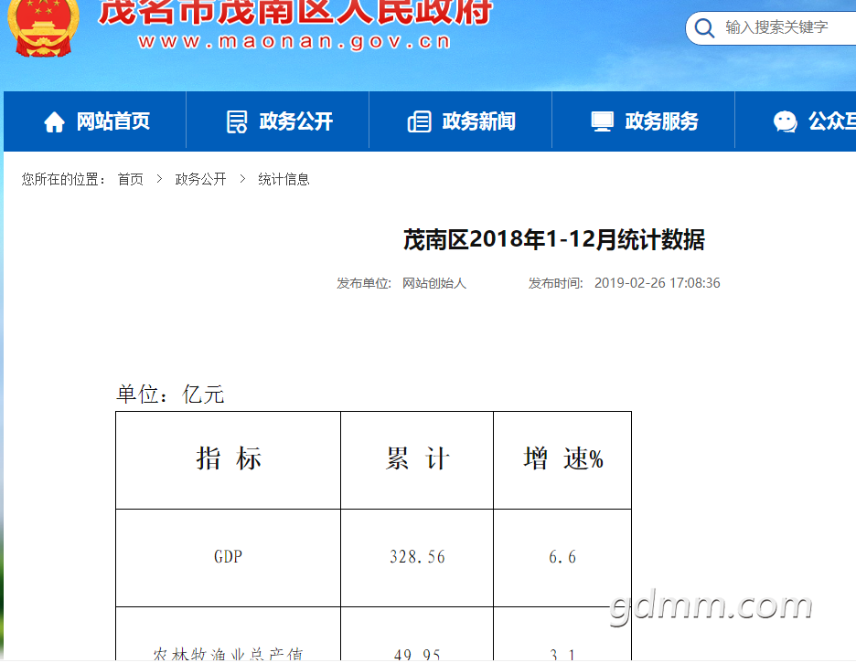Click the newspaper icon beside 政务新闻
Image resolution: width=856 pixels, height=663 pixels.
pos(419,121)
